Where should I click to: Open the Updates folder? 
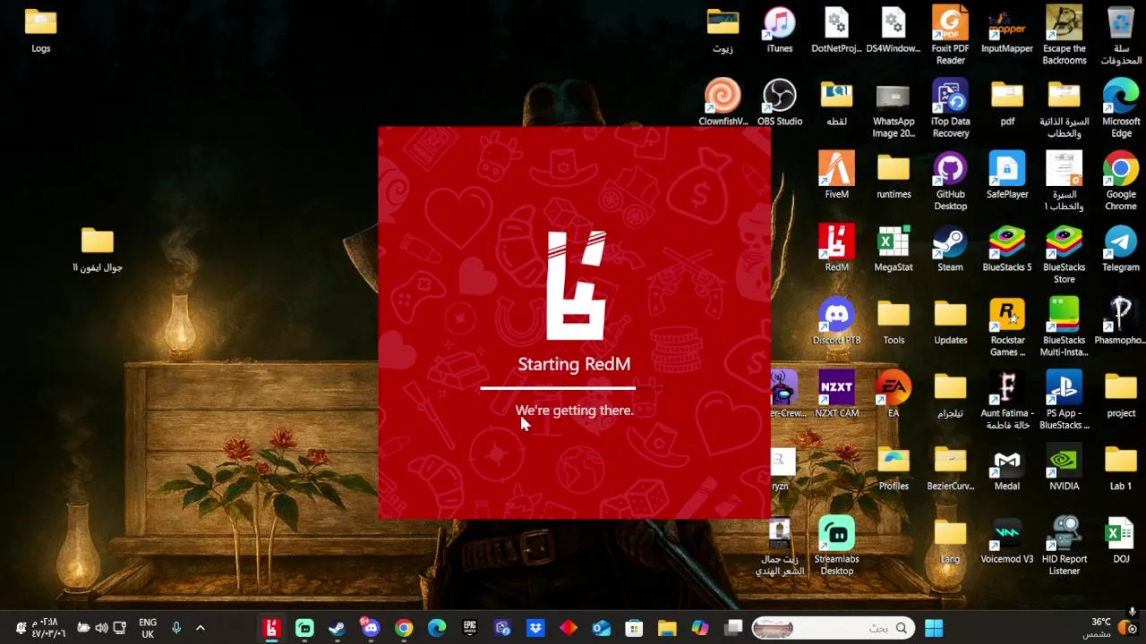point(950,322)
